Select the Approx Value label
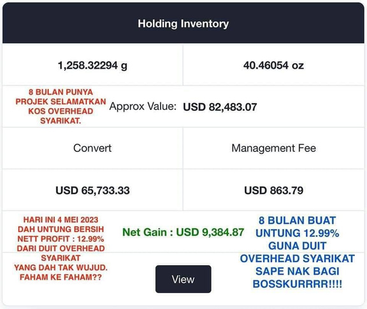Screen dimensions: 367x309 (143, 107)
